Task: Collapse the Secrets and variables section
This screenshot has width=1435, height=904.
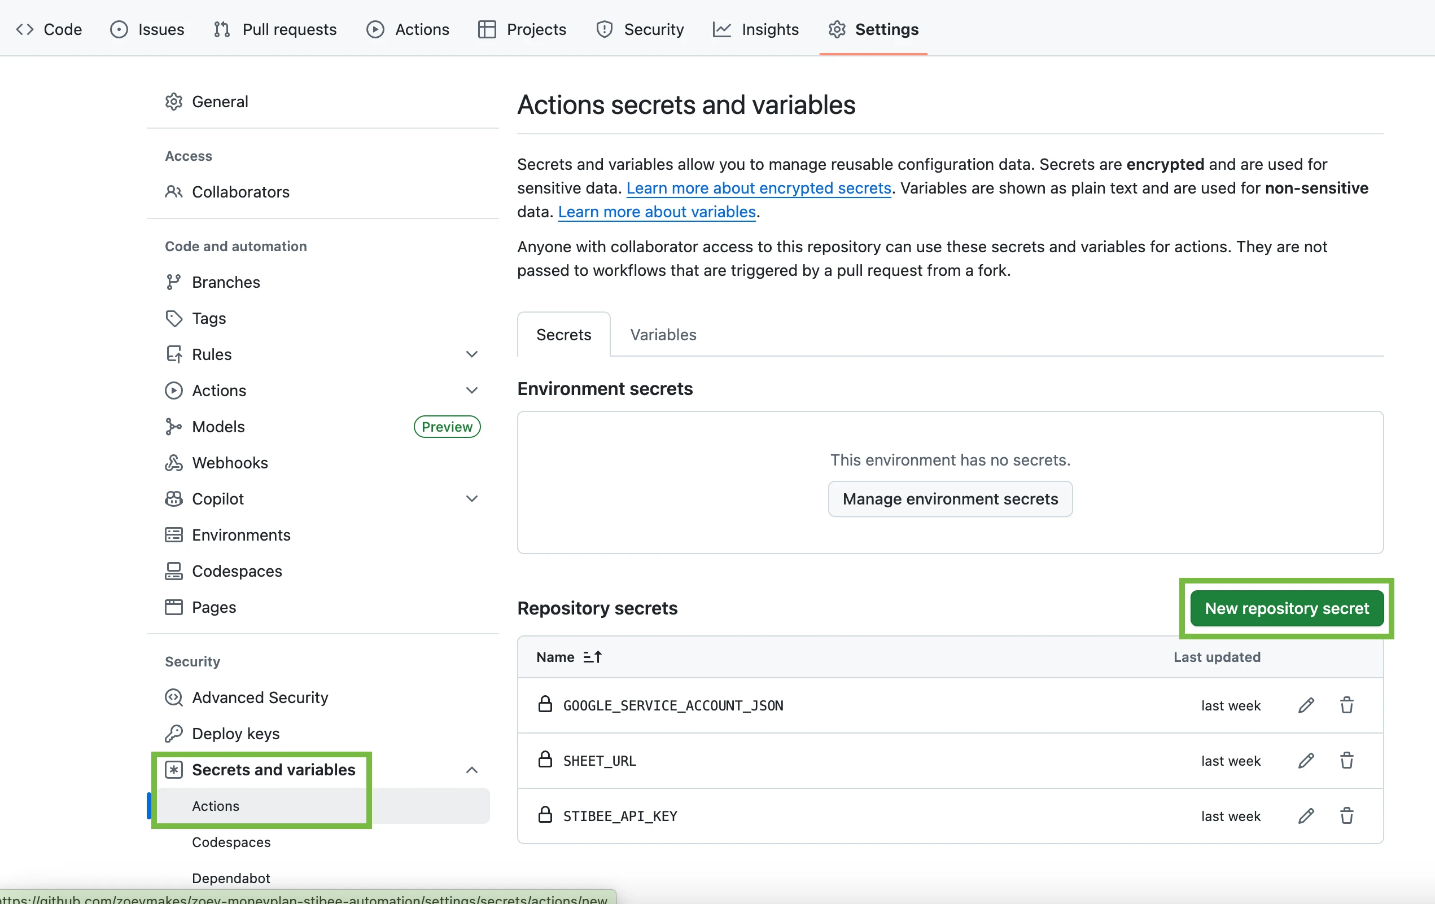Action: 471,769
